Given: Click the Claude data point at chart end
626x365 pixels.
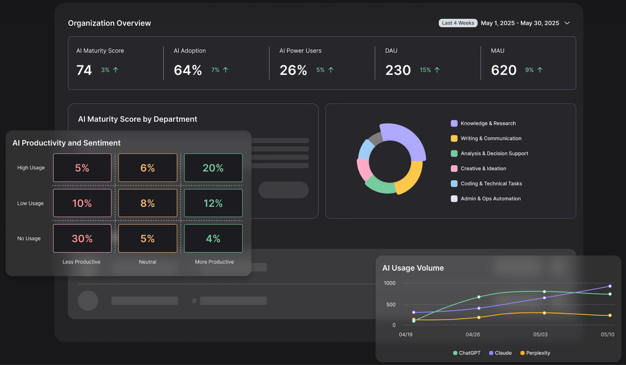Looking at the screenshot, I should 610,286.
